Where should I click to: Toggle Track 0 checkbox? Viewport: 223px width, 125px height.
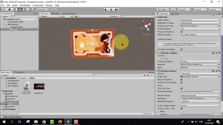point(182,109)
